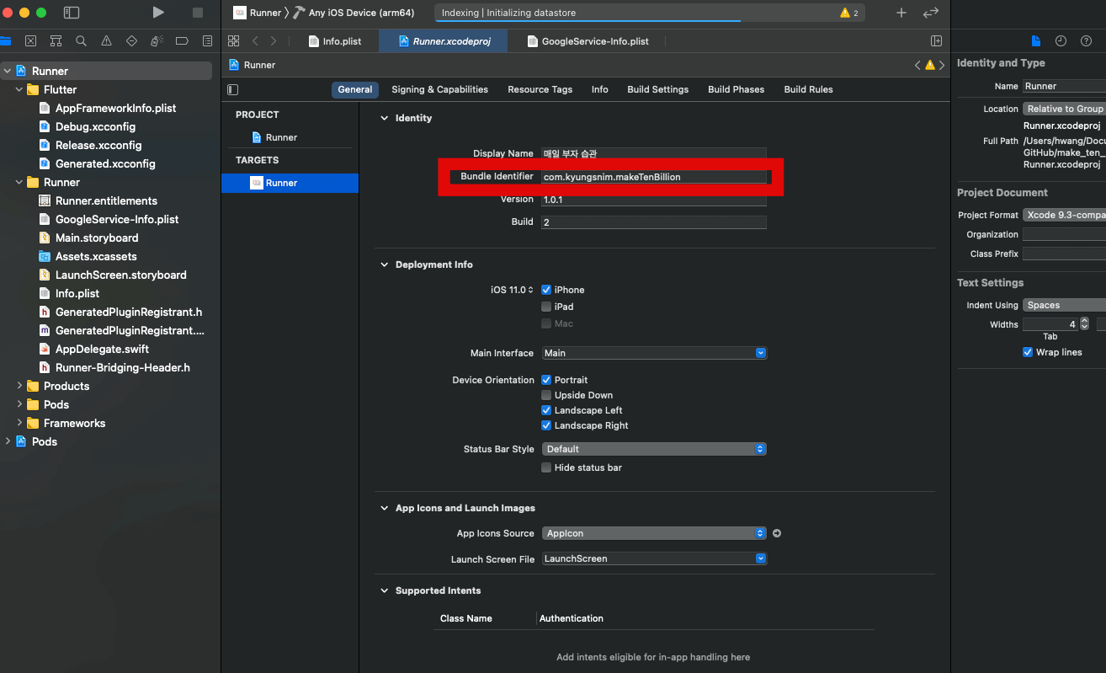Open the Status Bar Style dropdown
Image resolution: width=1106 pixels, height=673 pixels.
click(654, 449)
